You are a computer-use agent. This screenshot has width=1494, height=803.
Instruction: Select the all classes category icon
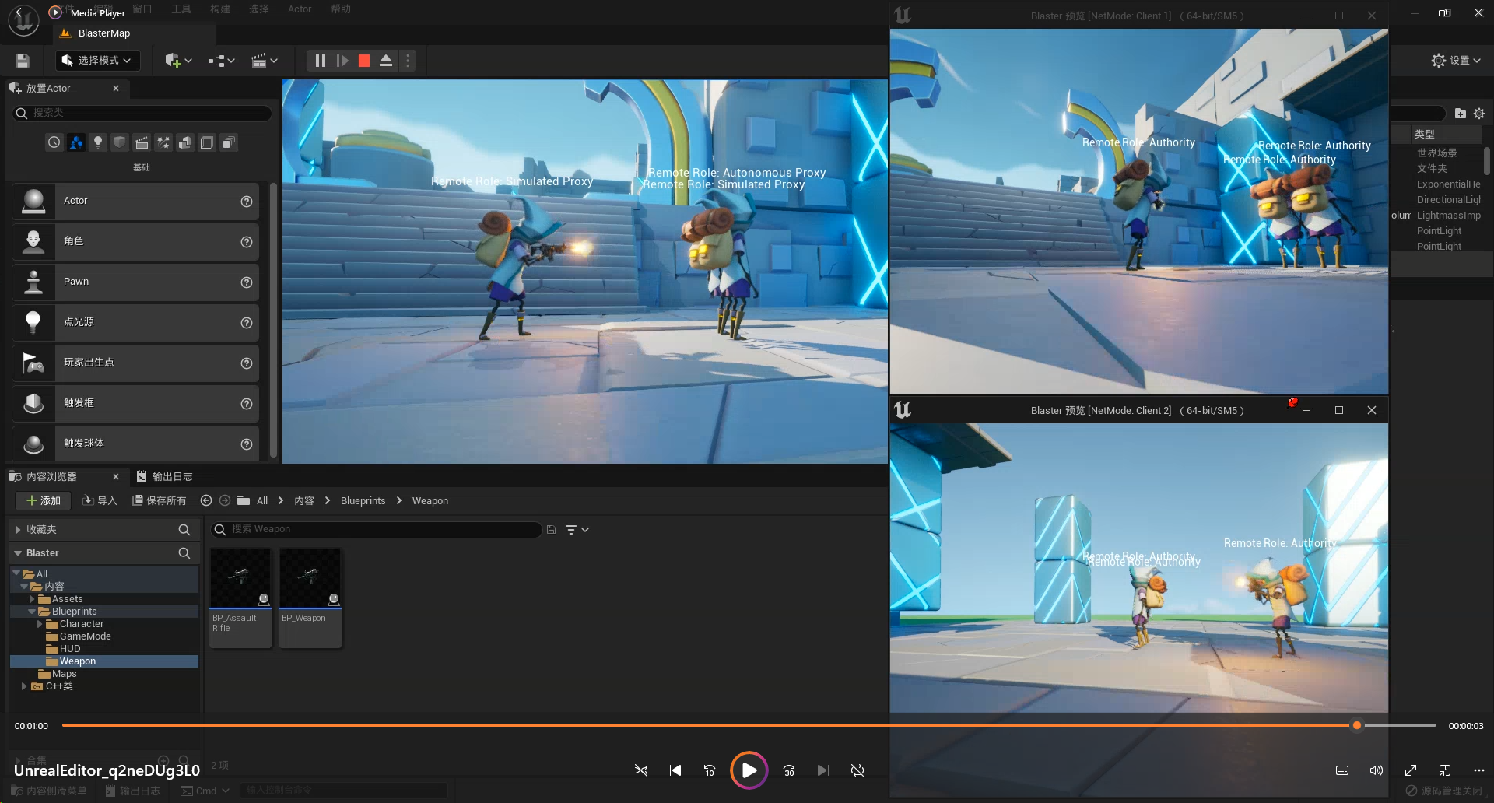point(229,142)
